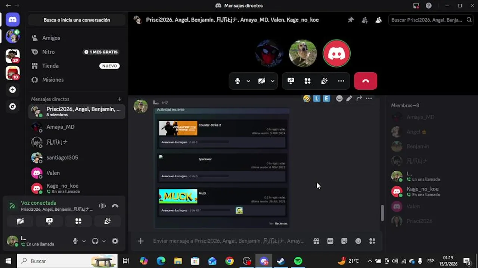Edit message with the pencil icon

(349, 99)
